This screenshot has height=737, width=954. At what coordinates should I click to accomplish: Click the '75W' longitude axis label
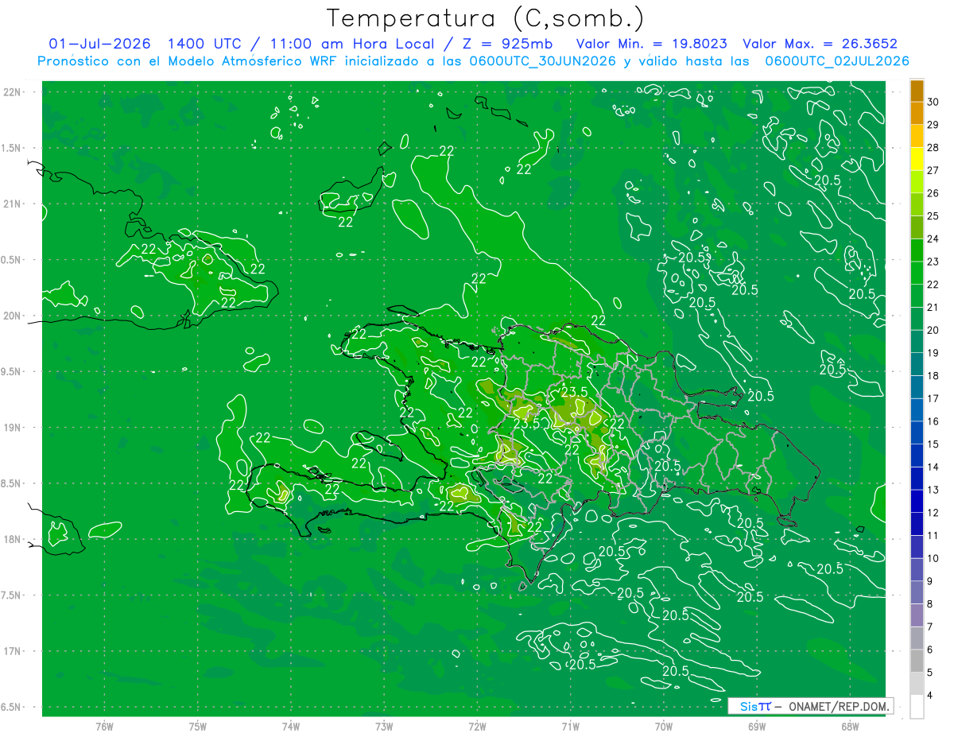(197, 727)
